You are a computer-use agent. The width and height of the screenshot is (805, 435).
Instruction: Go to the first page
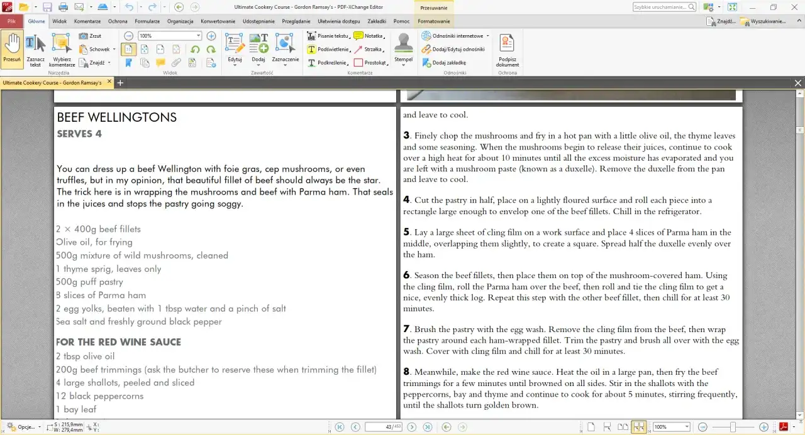point(340,427)
